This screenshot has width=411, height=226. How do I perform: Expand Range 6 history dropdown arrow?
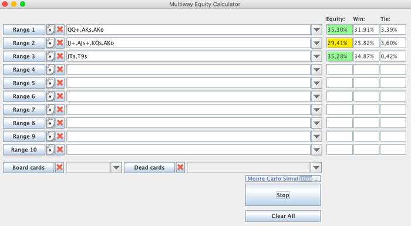(316, 96)
